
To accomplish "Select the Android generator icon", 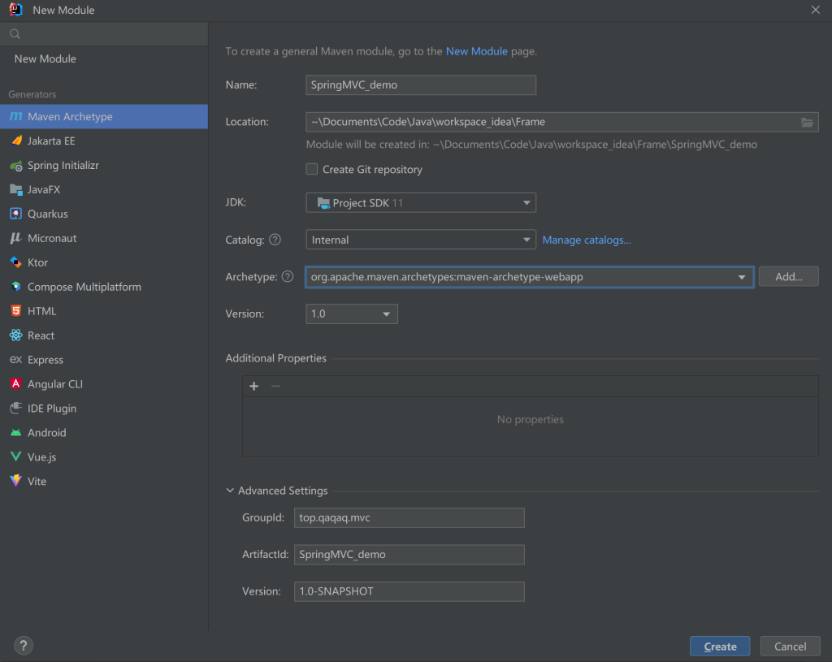I will [15, 433].
